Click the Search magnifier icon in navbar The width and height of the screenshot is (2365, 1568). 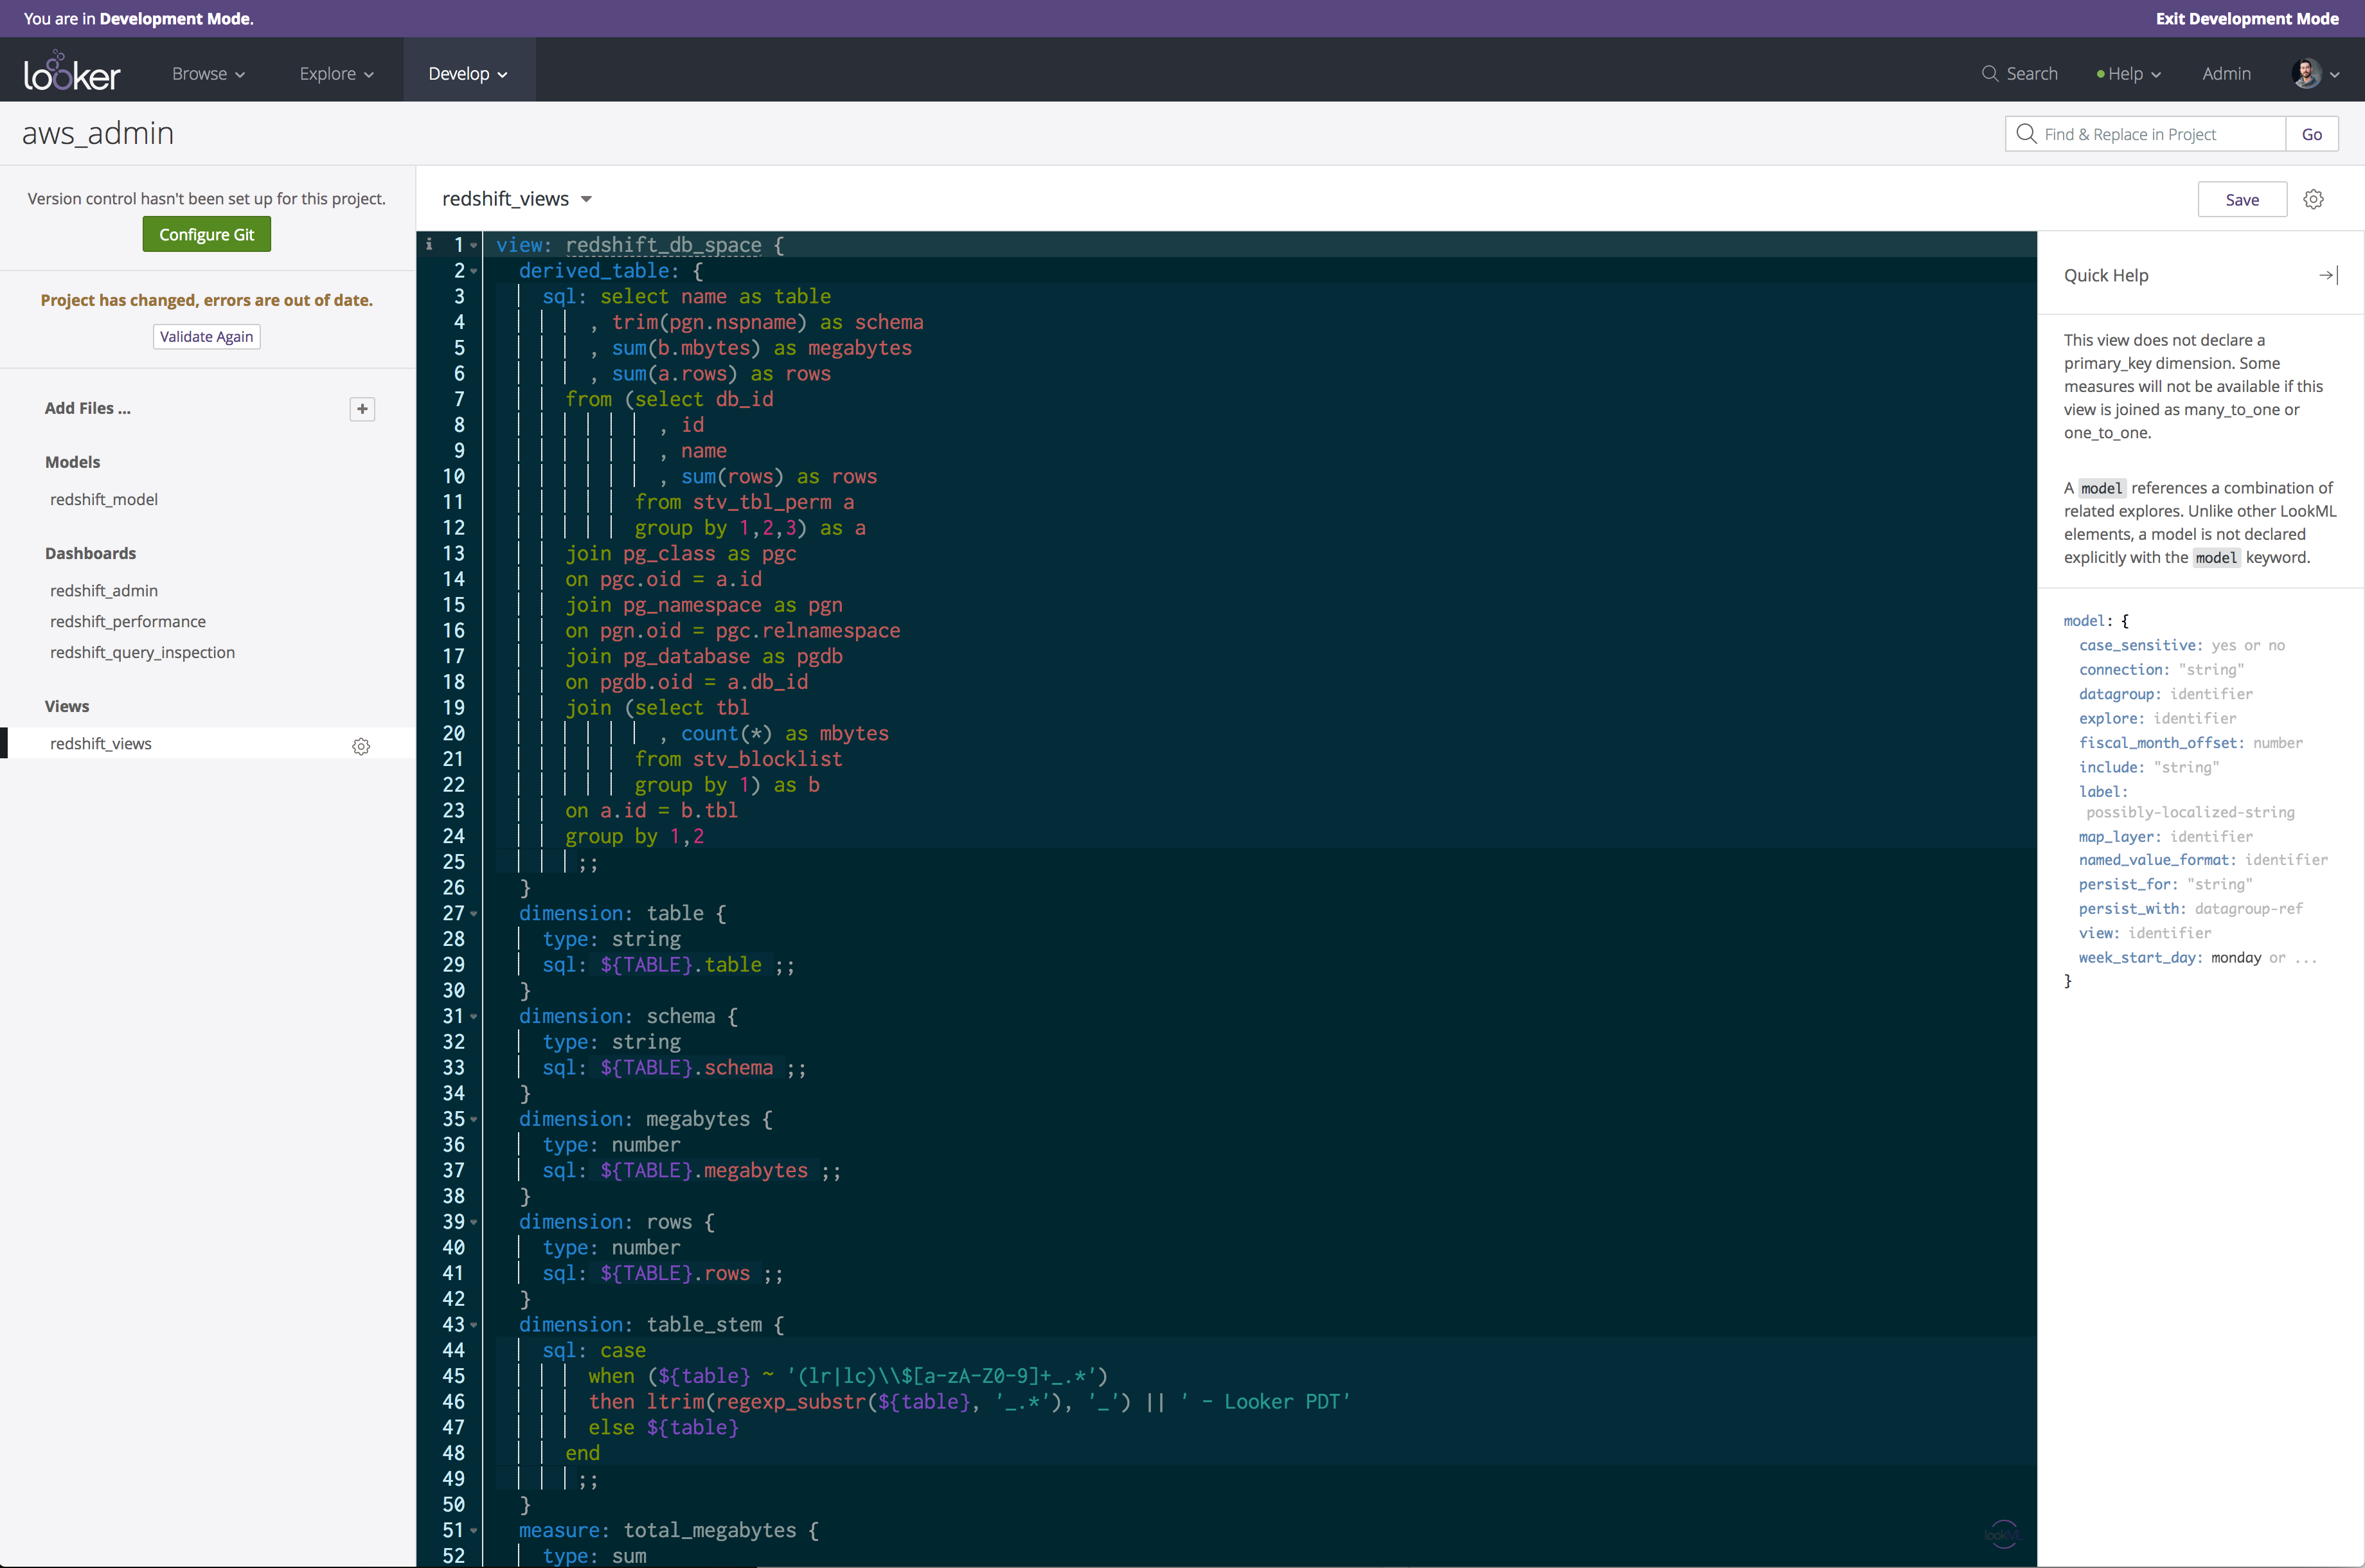pos(1989,73)
